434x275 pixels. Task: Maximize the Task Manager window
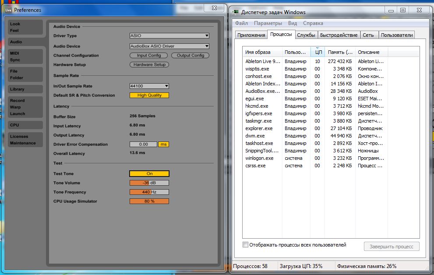tap(403, 11)
